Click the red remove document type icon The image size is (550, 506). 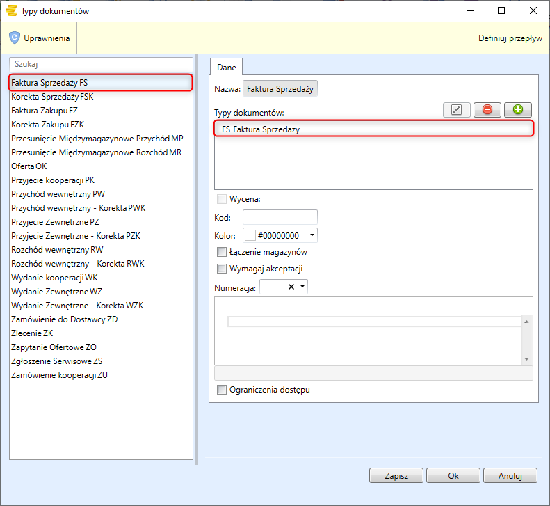click(487, 110)
